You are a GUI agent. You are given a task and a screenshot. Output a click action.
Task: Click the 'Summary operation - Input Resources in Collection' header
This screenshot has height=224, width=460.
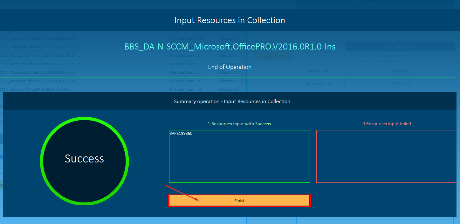click(232, 102)
